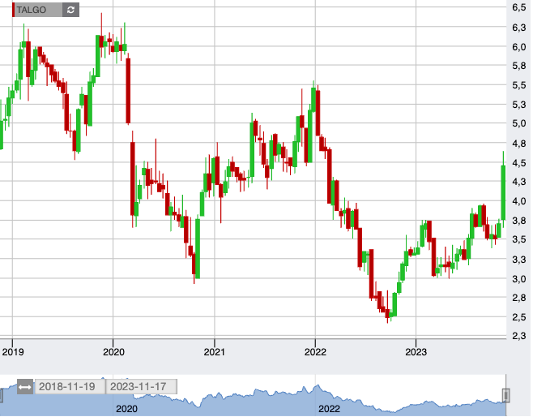Click the 3,0 price axis label

(519, 279)
